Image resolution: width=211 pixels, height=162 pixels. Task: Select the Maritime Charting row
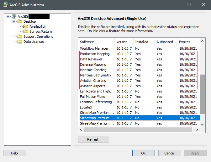[x=139, y=70]
